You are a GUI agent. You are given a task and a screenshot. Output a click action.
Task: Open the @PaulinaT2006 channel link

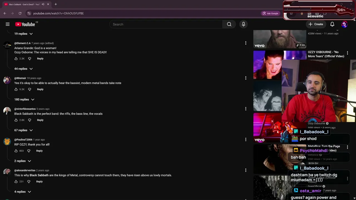click(23, 139)
